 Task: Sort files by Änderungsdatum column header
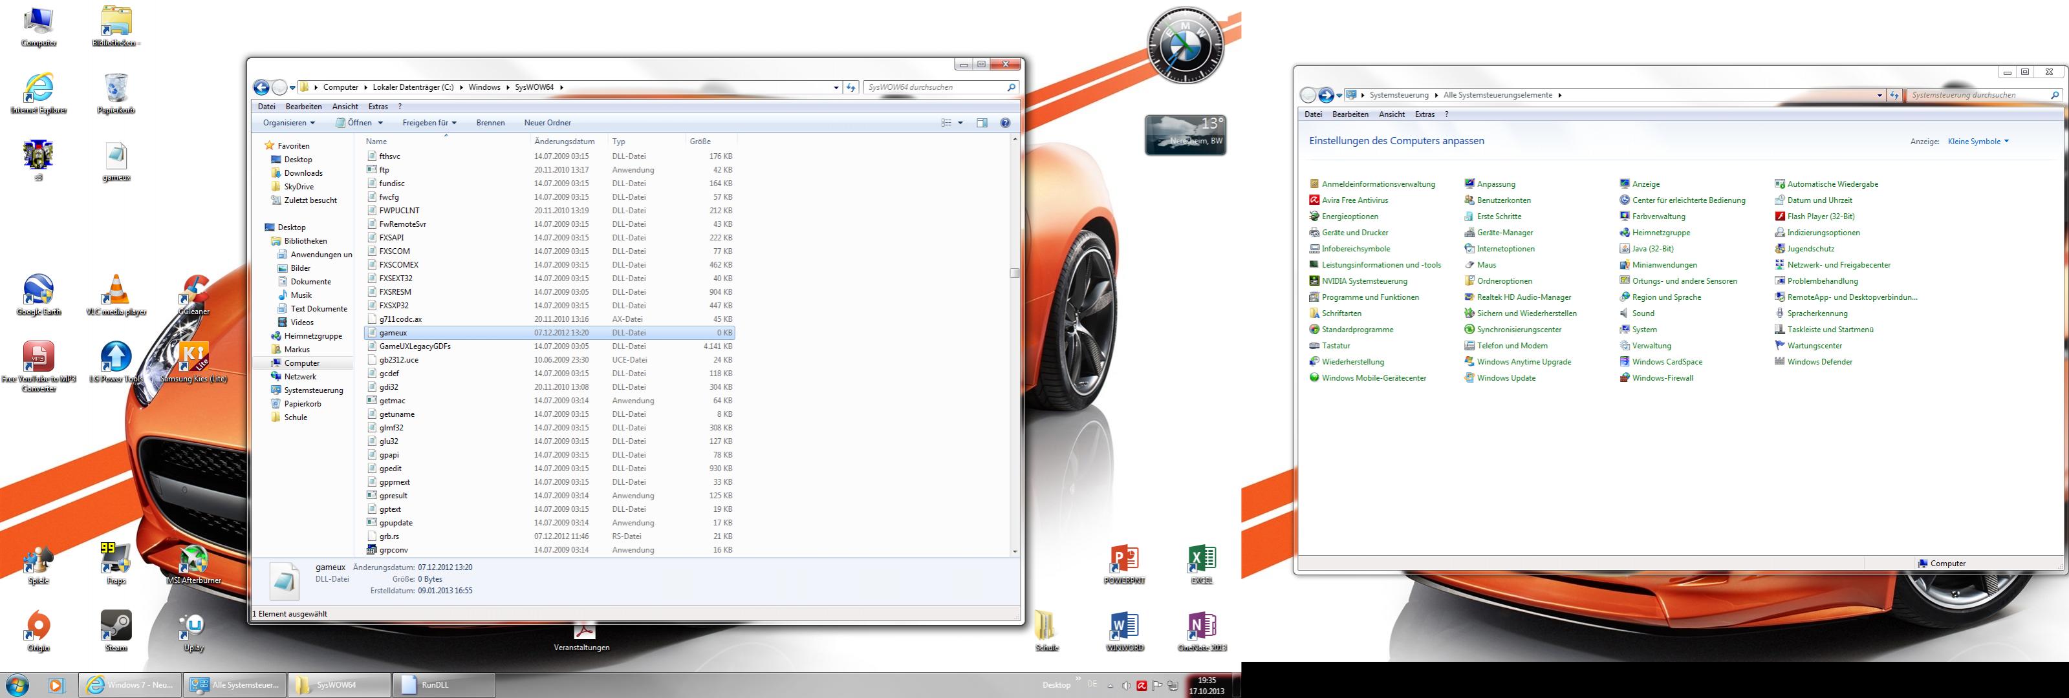point(564,141)
